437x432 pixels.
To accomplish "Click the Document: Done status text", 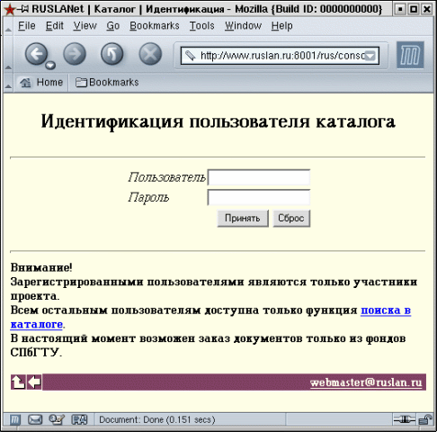I will point(157,419).
